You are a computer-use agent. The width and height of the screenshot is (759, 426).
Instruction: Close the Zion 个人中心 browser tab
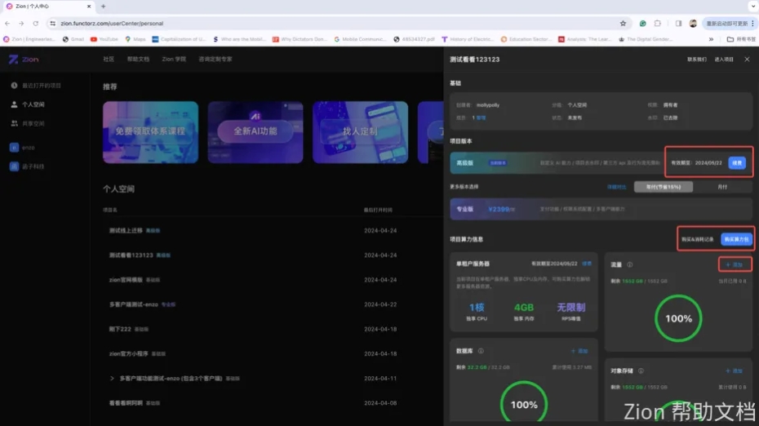coord(89,7)
